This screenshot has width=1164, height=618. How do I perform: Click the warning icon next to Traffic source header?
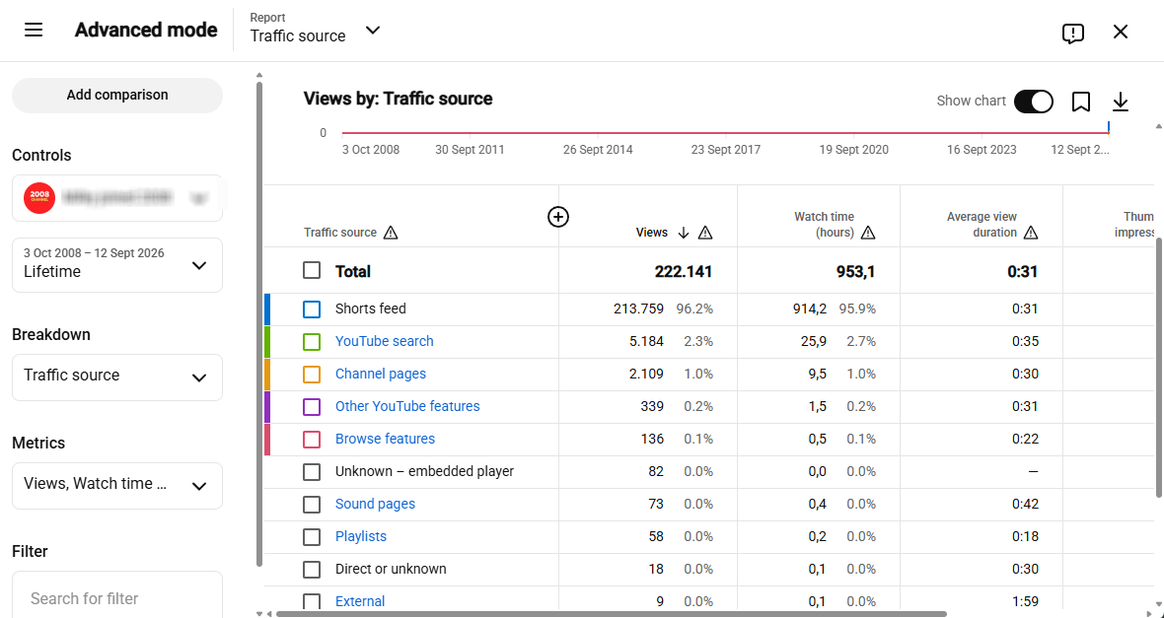tap(391, 233)
